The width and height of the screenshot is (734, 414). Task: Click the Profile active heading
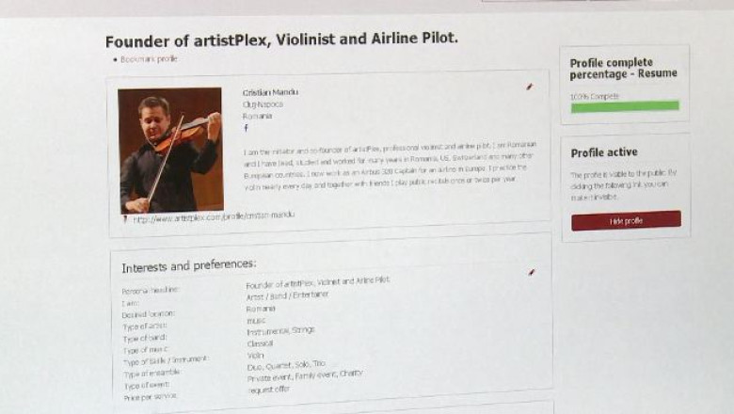point(604,152)
